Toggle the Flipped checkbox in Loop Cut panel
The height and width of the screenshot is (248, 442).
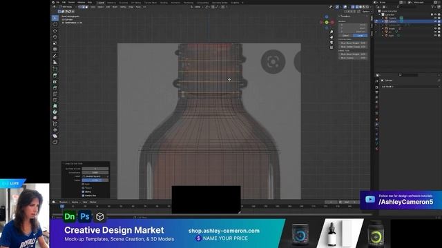point(83,188)
